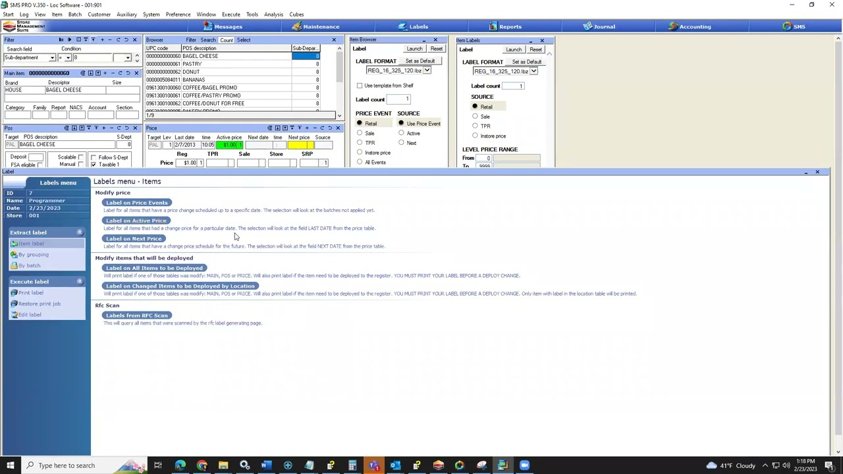Viewport: 843px width, 474px height.
Task: Click Label on All Items to be Deployed
Action: 154,268
